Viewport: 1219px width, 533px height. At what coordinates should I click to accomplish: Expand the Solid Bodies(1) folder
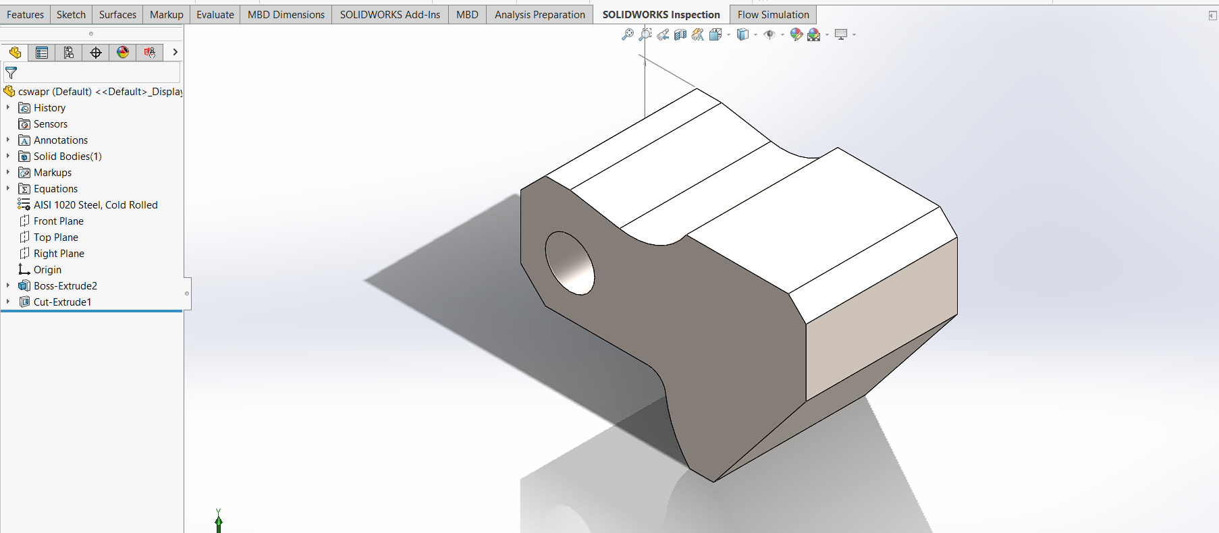[x=8, y=156]
